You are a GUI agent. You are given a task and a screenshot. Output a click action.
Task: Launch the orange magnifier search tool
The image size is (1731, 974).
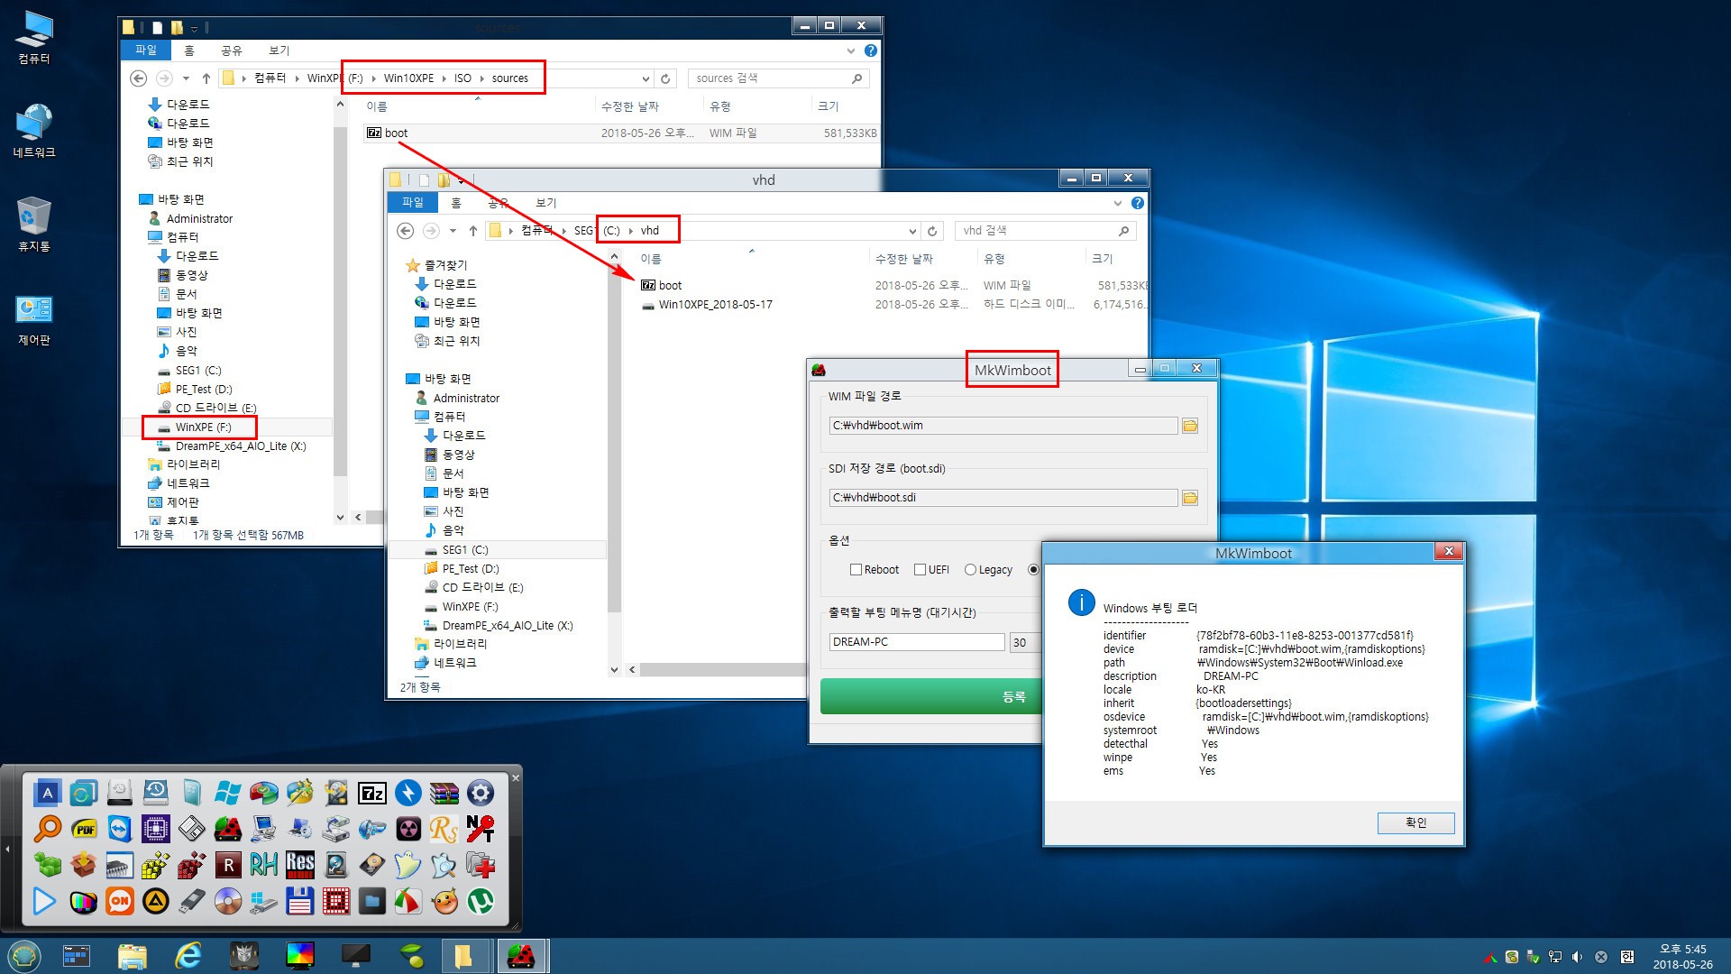48,829
